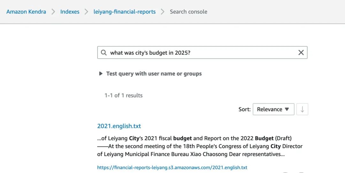
Task: Expand Test query with user name or groups
Action: click(150, 74)
